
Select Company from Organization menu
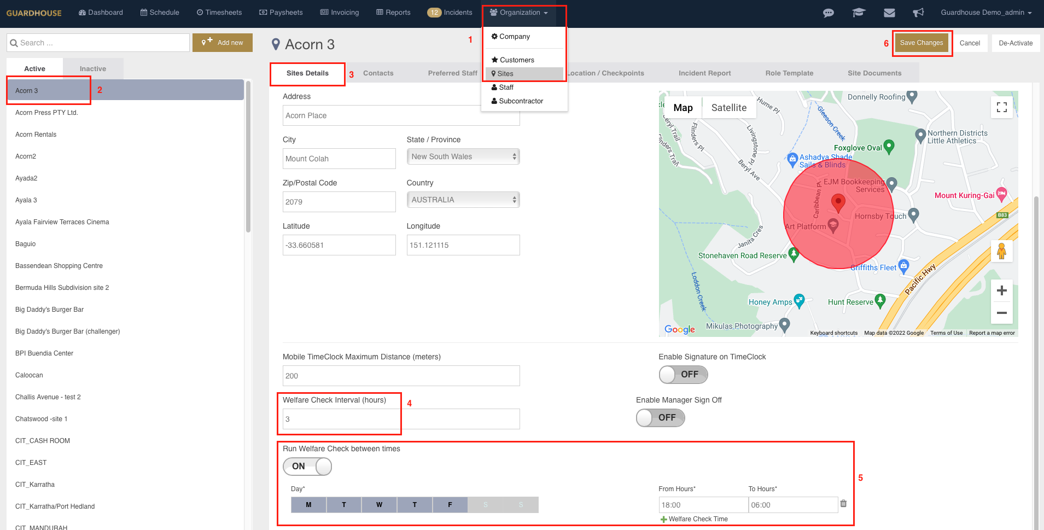(x=511, y=37)
